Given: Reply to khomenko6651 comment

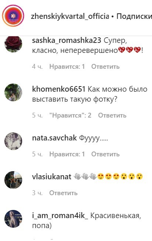Looking at the screenshot, I should pyautogui.click(x=112, y=115).
